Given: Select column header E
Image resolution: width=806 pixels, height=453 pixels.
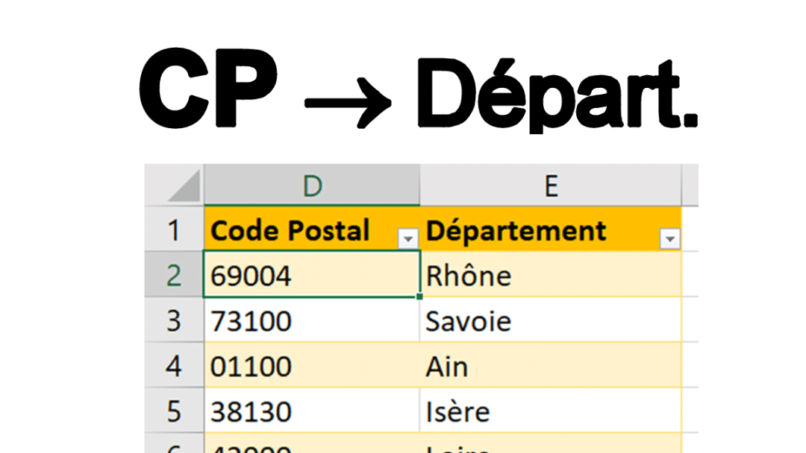Looking at the screenshot, I should click(551, 184).
